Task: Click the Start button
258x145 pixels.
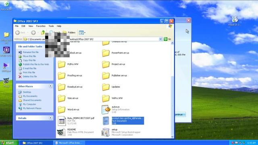Action: click(9, 143)
